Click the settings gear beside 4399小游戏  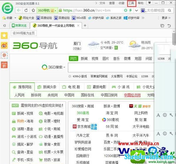(70, 76)
